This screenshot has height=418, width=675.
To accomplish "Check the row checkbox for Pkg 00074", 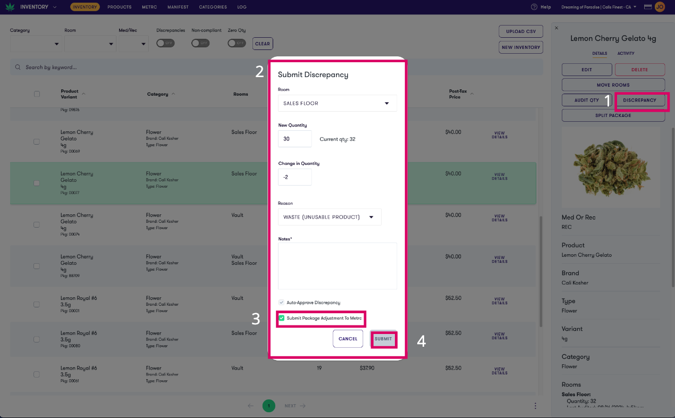I will [x=37, y=224].
